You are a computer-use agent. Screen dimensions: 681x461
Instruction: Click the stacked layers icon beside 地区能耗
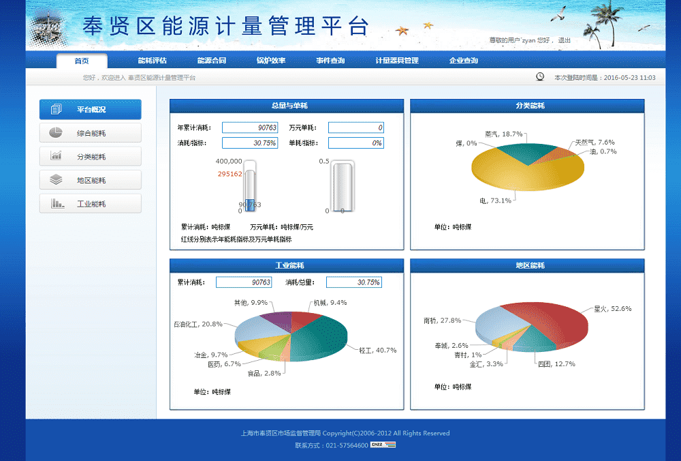[56, 180]
